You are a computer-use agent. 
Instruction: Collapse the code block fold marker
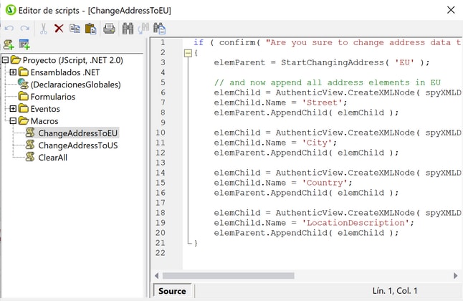tap(188, 52)
